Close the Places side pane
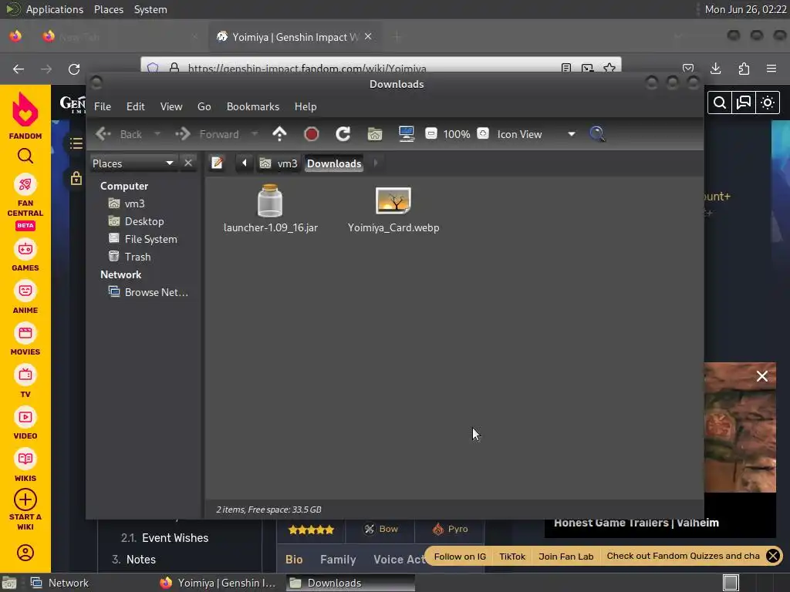This screenshot has width=790, height=592. [x=188, y=163]
